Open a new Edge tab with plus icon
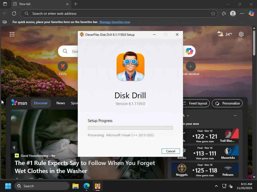Viewport: 257px width, 192px height. 76,4
